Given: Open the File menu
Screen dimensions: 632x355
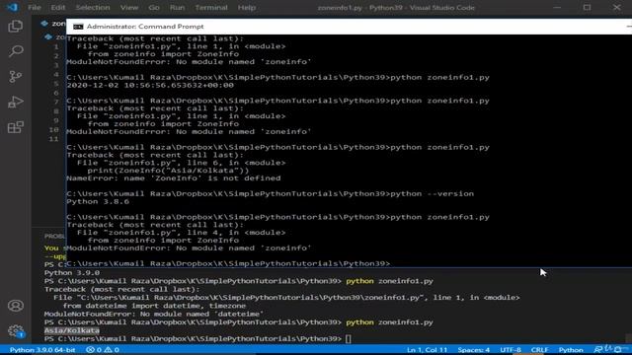Looking at the screenshot, I should pos(35,8).
